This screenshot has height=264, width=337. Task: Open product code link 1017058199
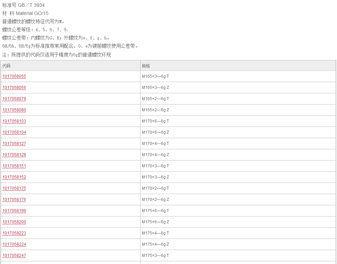(14, 211)
